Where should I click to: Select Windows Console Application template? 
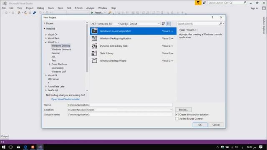(133, 31)
